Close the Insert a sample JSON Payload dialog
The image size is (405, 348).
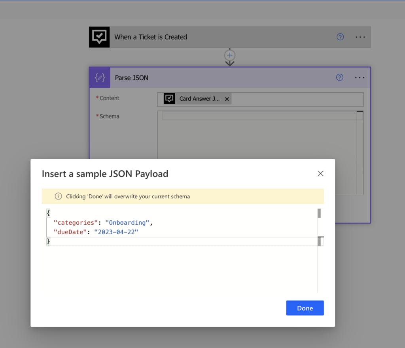tap(320, 173)
